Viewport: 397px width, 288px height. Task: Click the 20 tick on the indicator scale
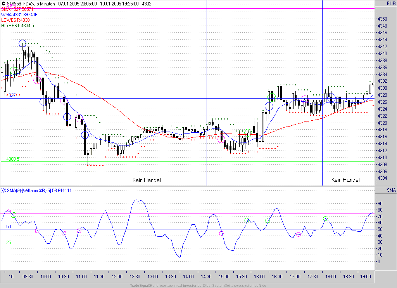380,249
